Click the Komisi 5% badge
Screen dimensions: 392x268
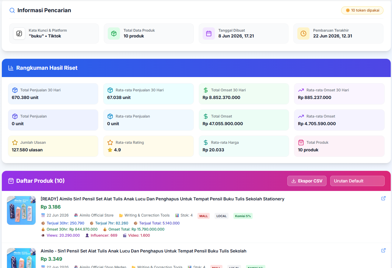pos(243,216)
